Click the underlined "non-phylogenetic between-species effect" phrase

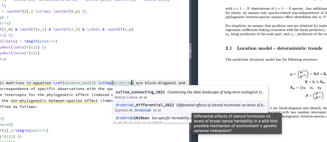point(54,101)
